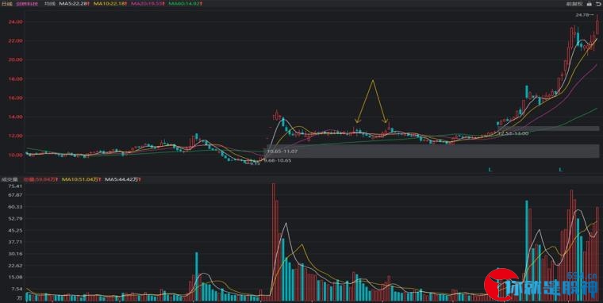Image resolution: width=603 pixels, height=303 pixels.
Task: Click the 16.00 price axis label
Action: click(16, 98)
